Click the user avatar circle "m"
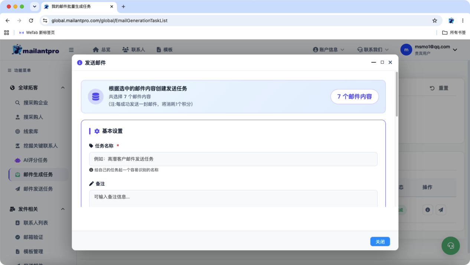 pyautogui.click(x=406, y=50)
